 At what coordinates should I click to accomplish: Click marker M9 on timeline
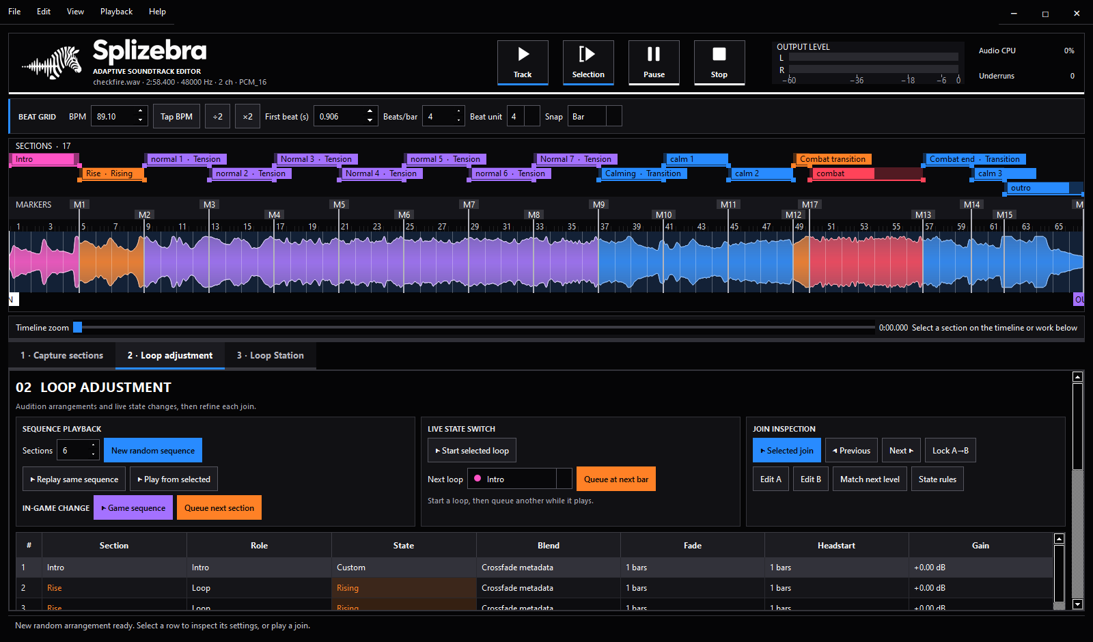click(x=598, y=205)
